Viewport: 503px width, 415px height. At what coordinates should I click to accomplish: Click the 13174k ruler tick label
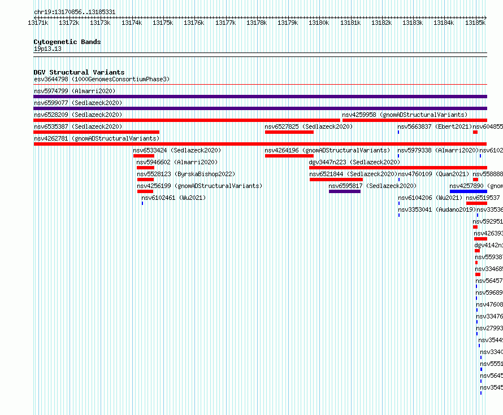coord(132,23)
